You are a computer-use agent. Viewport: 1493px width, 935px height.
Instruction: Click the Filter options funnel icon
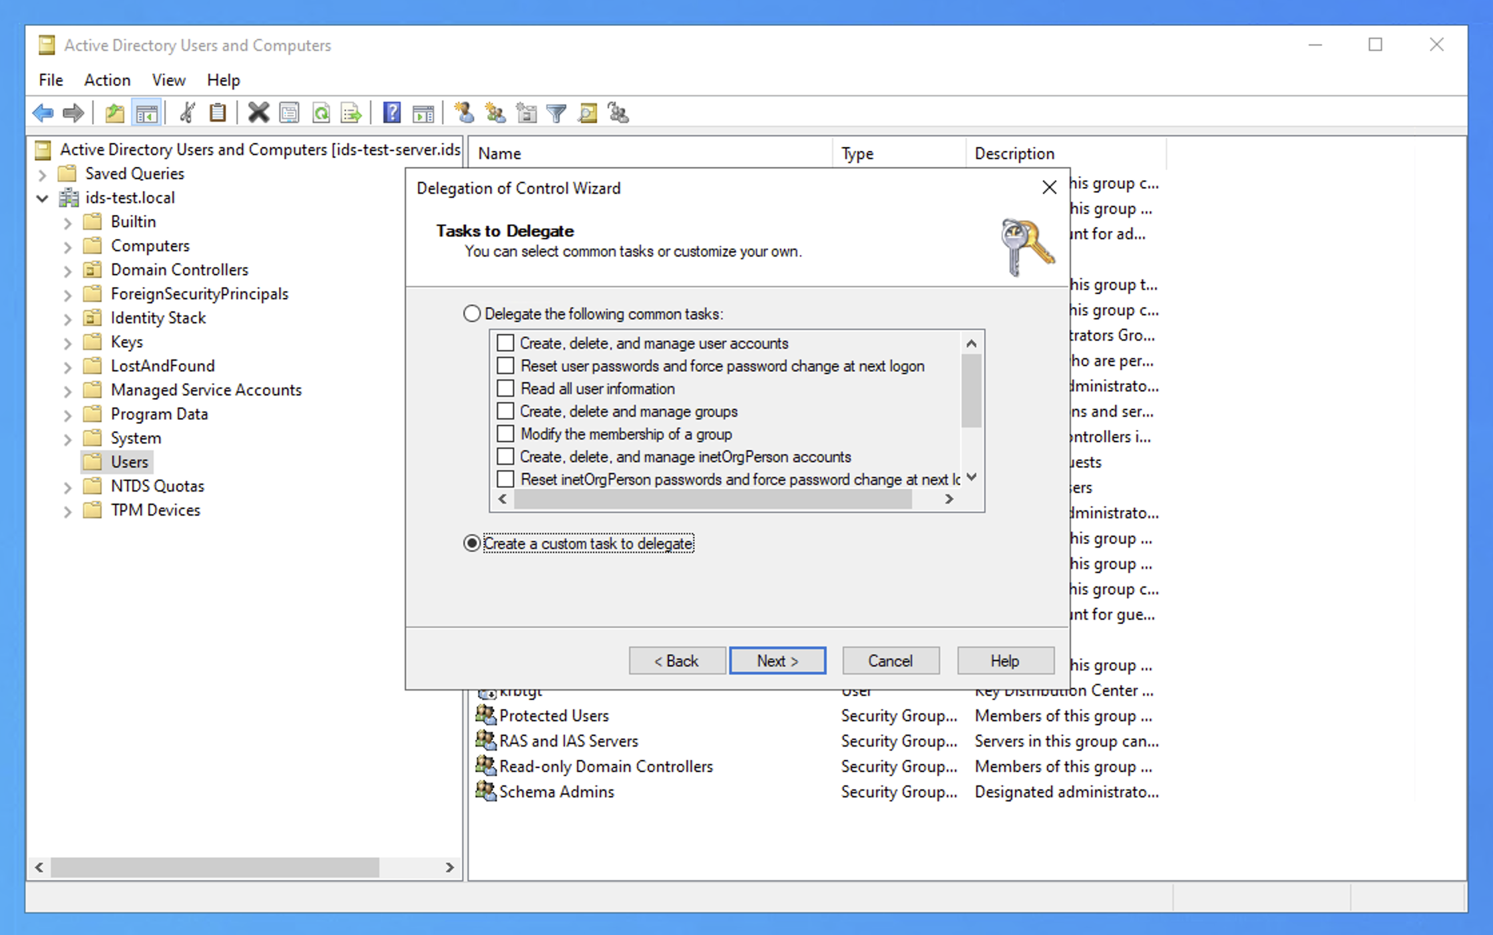[x=556, y=113]
